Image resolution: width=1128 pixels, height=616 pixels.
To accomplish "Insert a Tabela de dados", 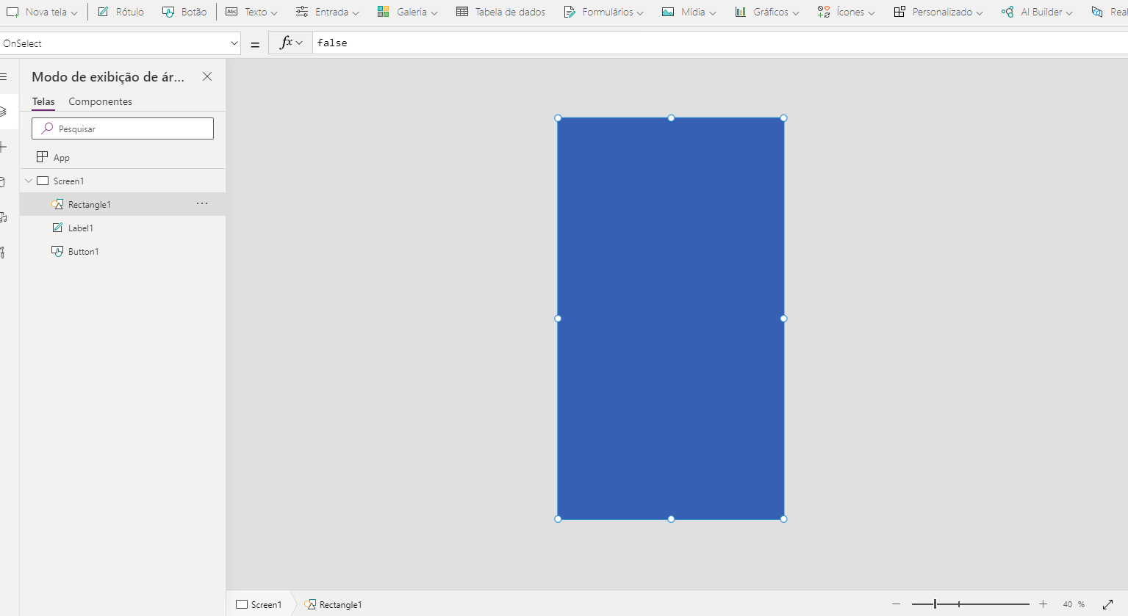I will [x=500, y=12].
